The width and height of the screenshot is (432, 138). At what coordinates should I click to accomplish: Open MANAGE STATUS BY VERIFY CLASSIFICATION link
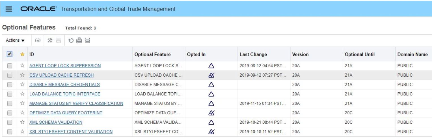click(x=76, y=103)
